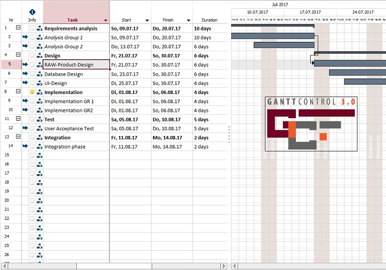The width and height of the screenshot is (386, 270).
Task: Click the task type icon in Test row
Action: click(x=40, y=119)
